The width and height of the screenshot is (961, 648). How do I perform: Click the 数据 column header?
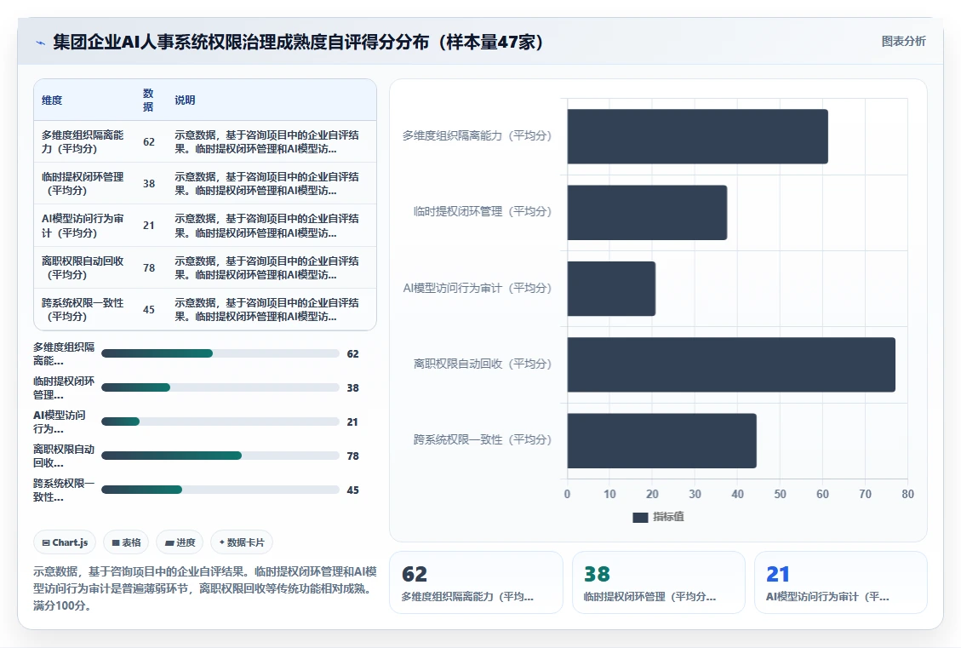coord(148,100)
